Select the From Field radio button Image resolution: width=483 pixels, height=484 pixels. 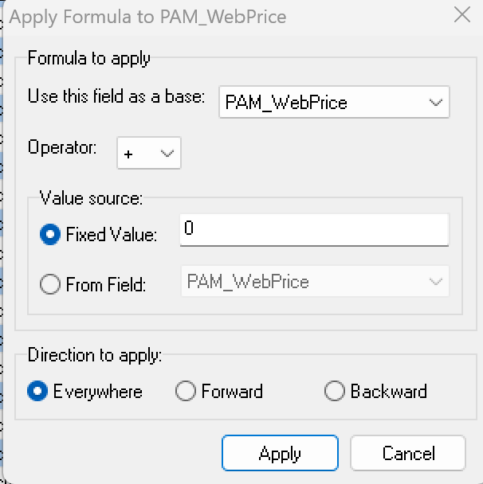coord(50,284)
